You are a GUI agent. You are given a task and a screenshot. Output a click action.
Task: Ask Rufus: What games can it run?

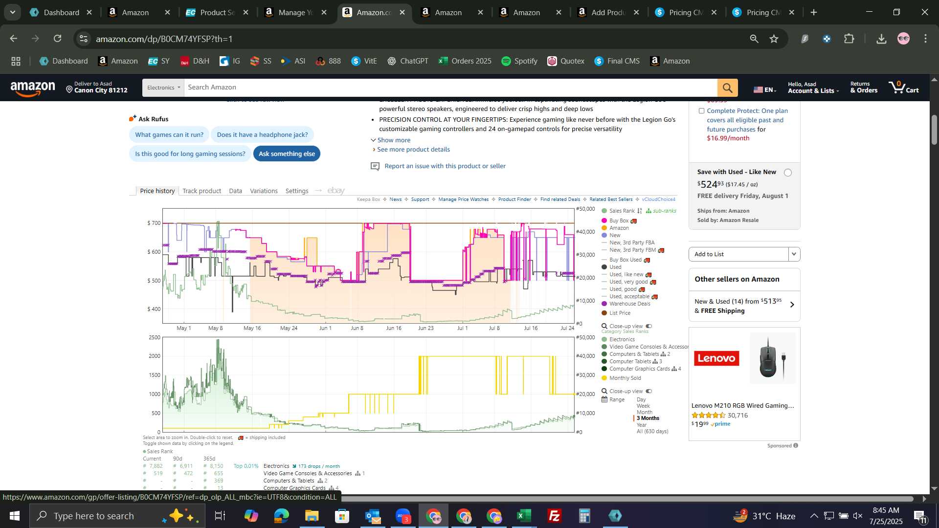coord(169,135)
